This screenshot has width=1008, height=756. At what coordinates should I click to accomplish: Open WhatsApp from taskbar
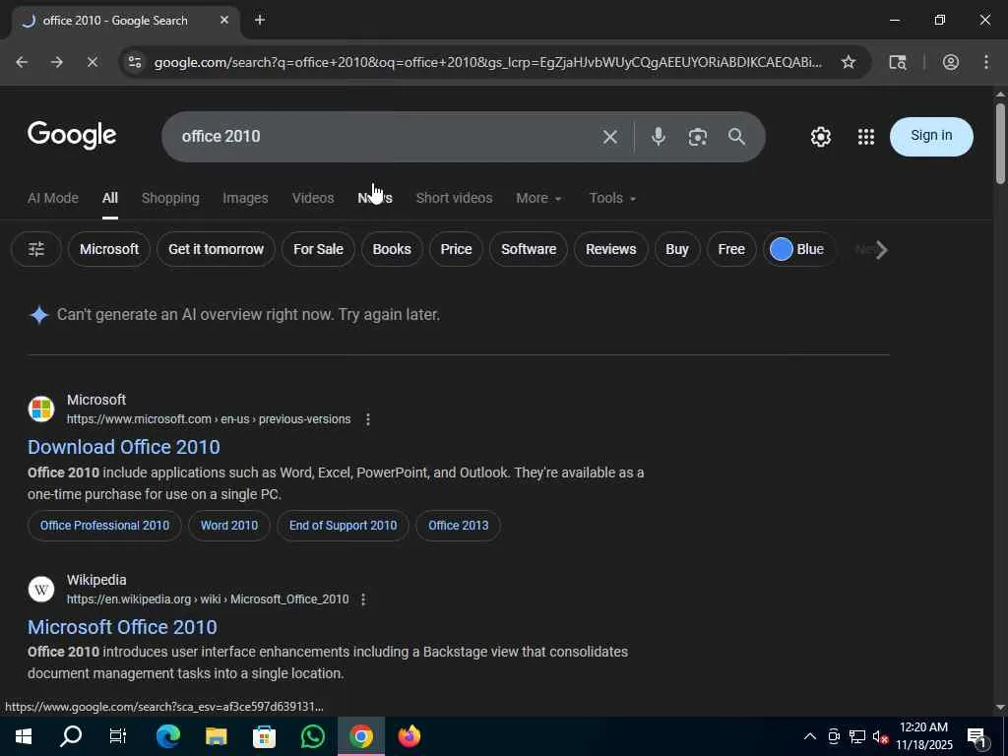(x=312, y=736)
